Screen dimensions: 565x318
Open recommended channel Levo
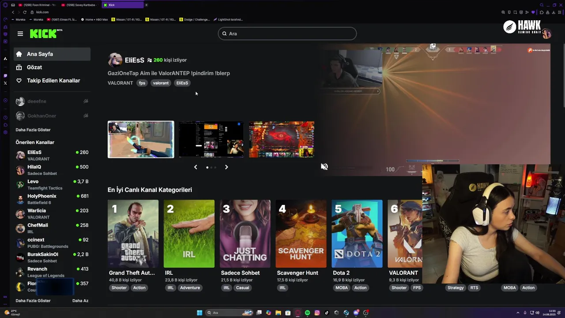tap(52, 184)
